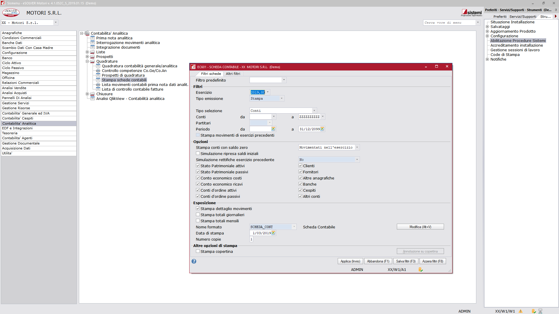The width and height of the screenshot is (559, 314).
Task: Click the Lista movimenti contabili printer icon
Action: 98,84
